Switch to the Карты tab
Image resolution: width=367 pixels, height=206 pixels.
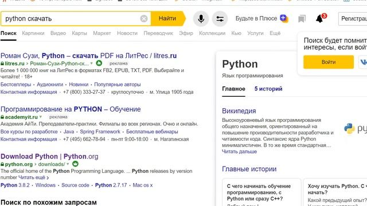coord(79,33)
